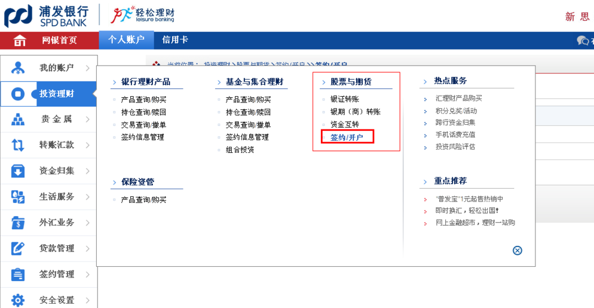The height and width of the screenshot is (308, 594).
Task: Switch to the 信用卡 tab
Action: [x=175, y=40]
